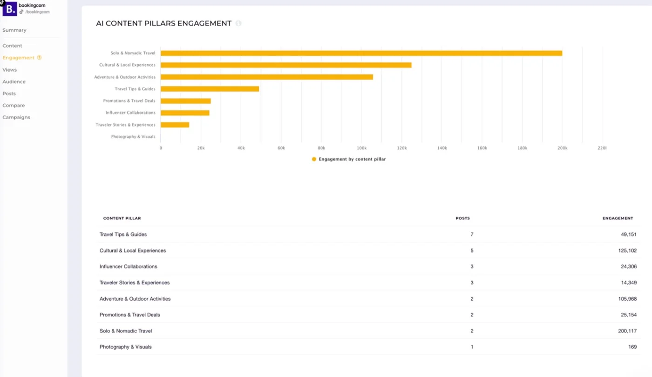Click the posts count 5

(472, 250)
